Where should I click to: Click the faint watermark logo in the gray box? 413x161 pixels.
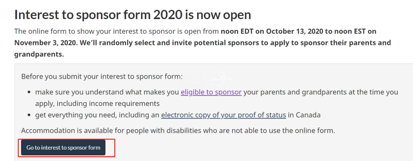[219, 78]
